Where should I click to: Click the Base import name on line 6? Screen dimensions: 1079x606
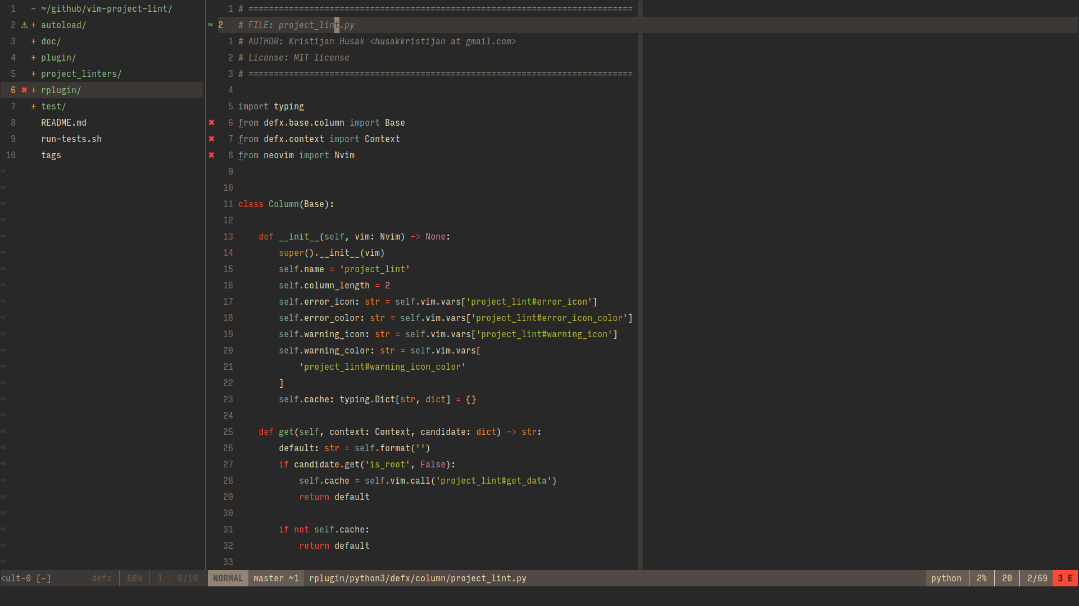pyautogui.click(x=395, y=123)
